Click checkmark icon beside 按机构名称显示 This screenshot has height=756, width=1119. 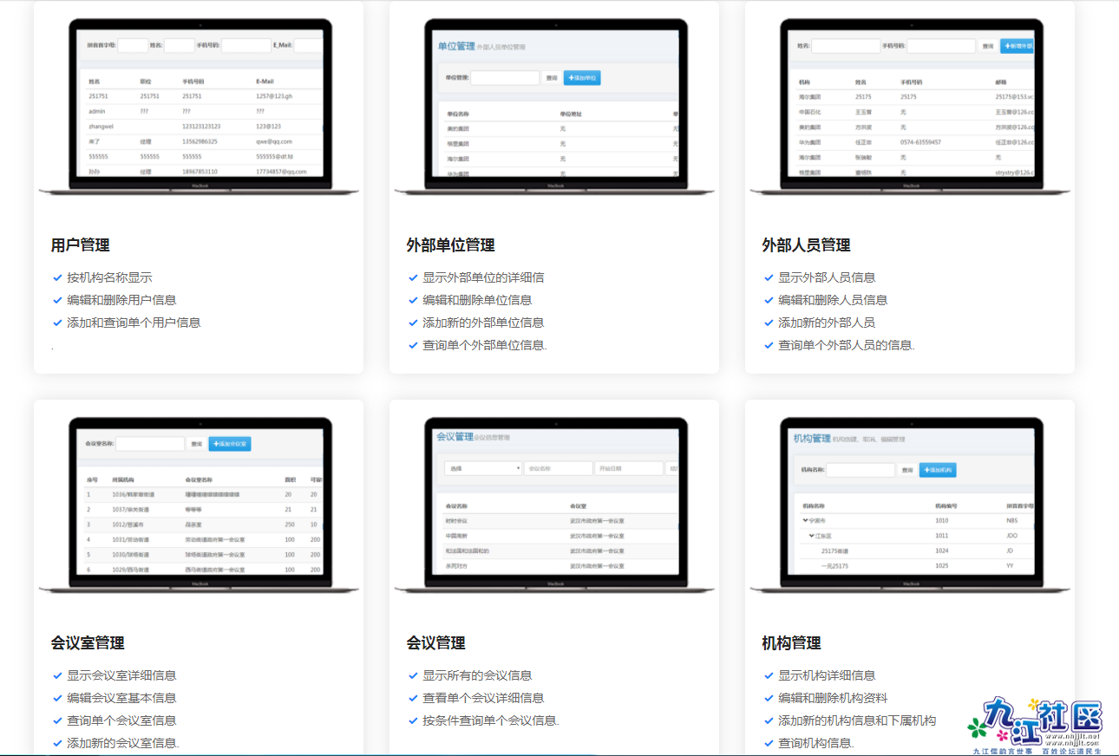tap(57, 278)
